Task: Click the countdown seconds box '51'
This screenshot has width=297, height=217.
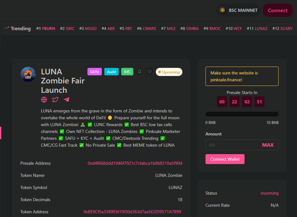Action: point(260,101)
